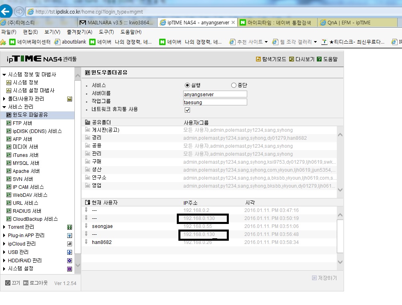Open the 보기(V) menu
This screenshot has width=402, height=305.
[x=52, y=32]
